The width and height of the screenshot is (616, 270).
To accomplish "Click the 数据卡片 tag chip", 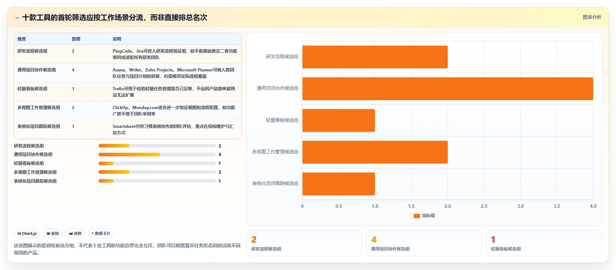I will tap(101, 233).
